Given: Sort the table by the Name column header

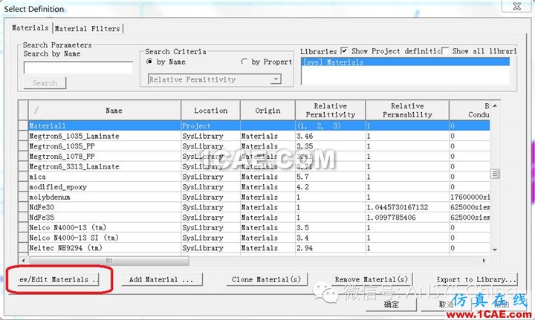Looking at the screenshot, I should [114, 111].
